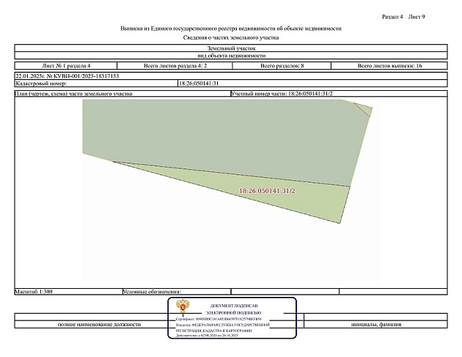Screen dimensions: 462x357
Task: Click the "Всего листов выписки: 16" cell
Action: [389, 66]
